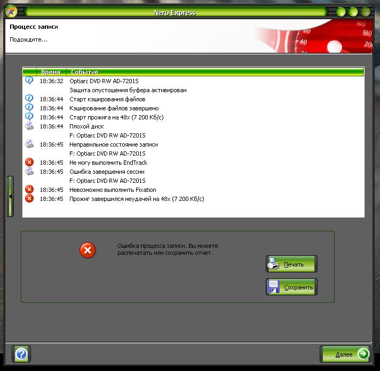Click the large red error icon in message panel
Screen dimensions: 380x371
88,250
